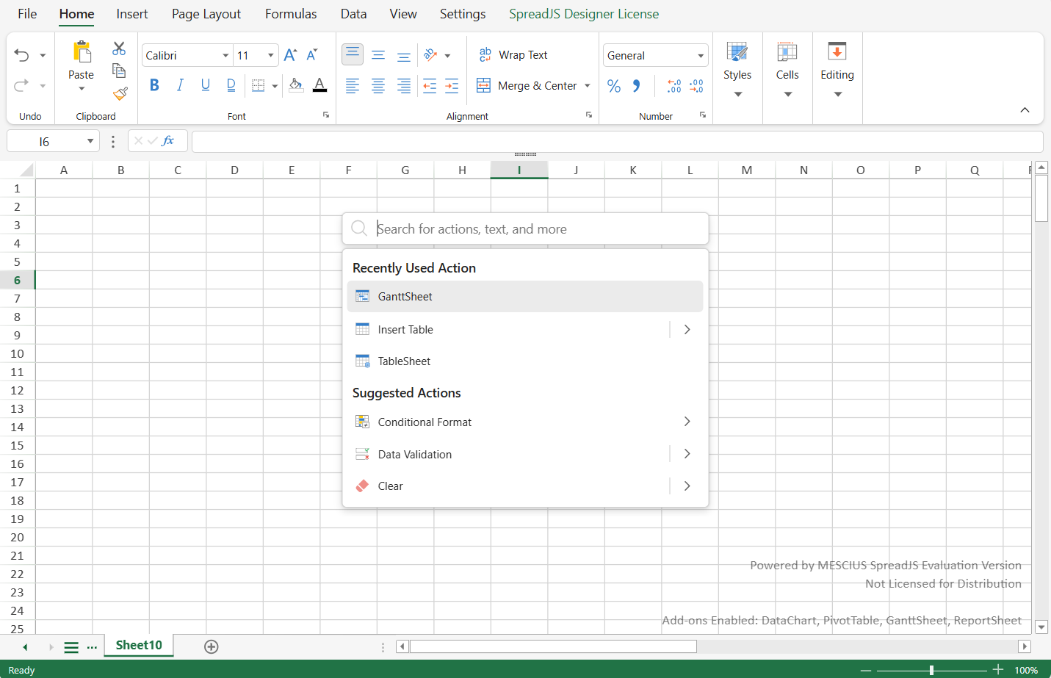The image size is (1051, 678).
Task: Click the Increase Decimal icon
Action: (673, 86)
